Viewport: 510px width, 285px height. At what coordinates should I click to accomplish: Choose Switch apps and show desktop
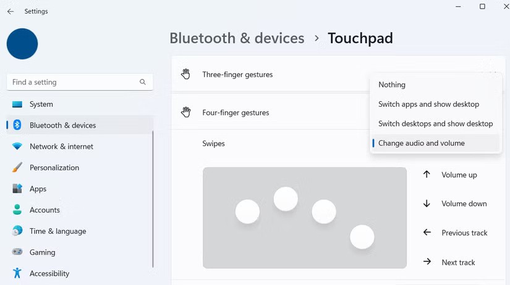click(428, 104)
